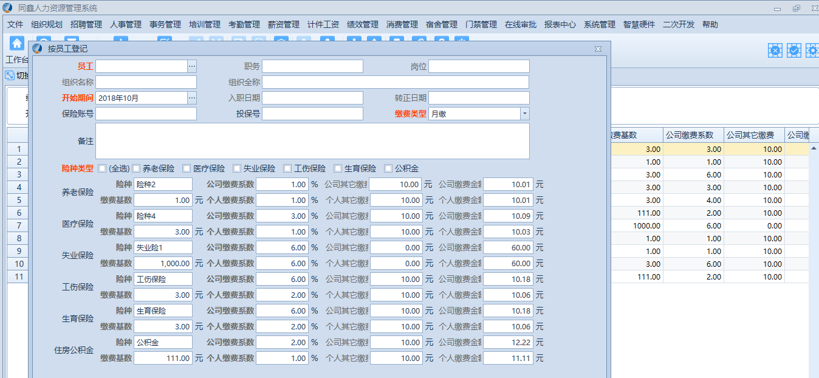Open the 开始期间 period picker ellipsis button

(x=192, y=98)
